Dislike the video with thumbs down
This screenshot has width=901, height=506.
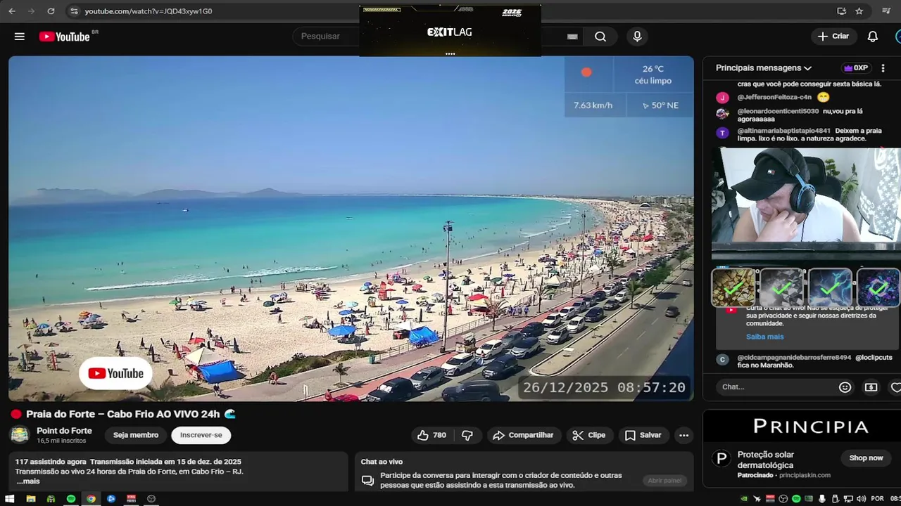click(x=467, y=436)
